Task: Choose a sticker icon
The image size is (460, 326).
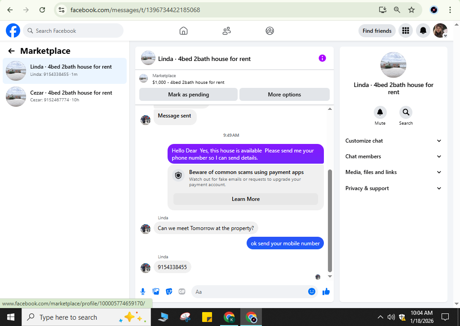Action: pos(169,291)
